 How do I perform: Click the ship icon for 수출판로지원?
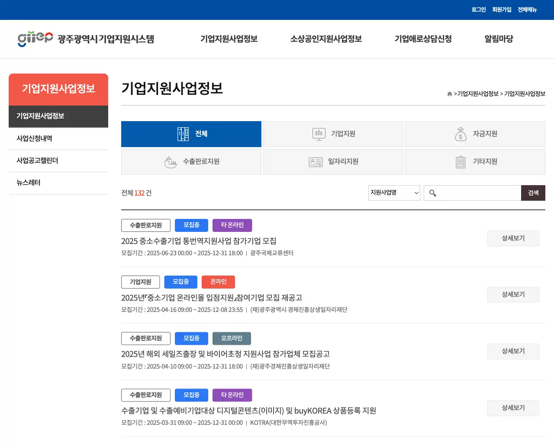(171, 161)
